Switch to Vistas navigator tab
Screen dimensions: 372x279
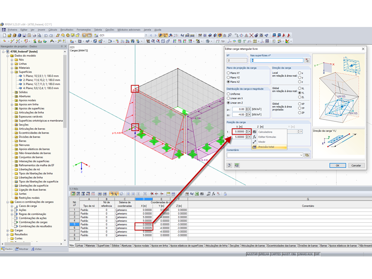pyautogui.click(x=36, y=249)
